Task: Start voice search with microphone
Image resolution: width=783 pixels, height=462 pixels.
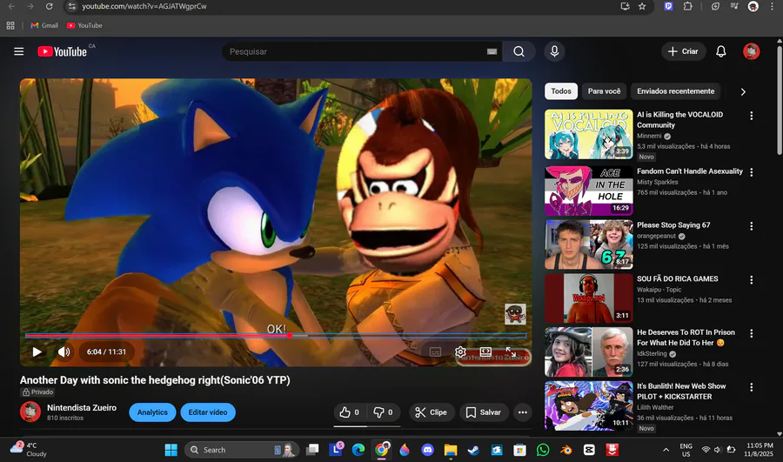Action: [x=554, y=51]
